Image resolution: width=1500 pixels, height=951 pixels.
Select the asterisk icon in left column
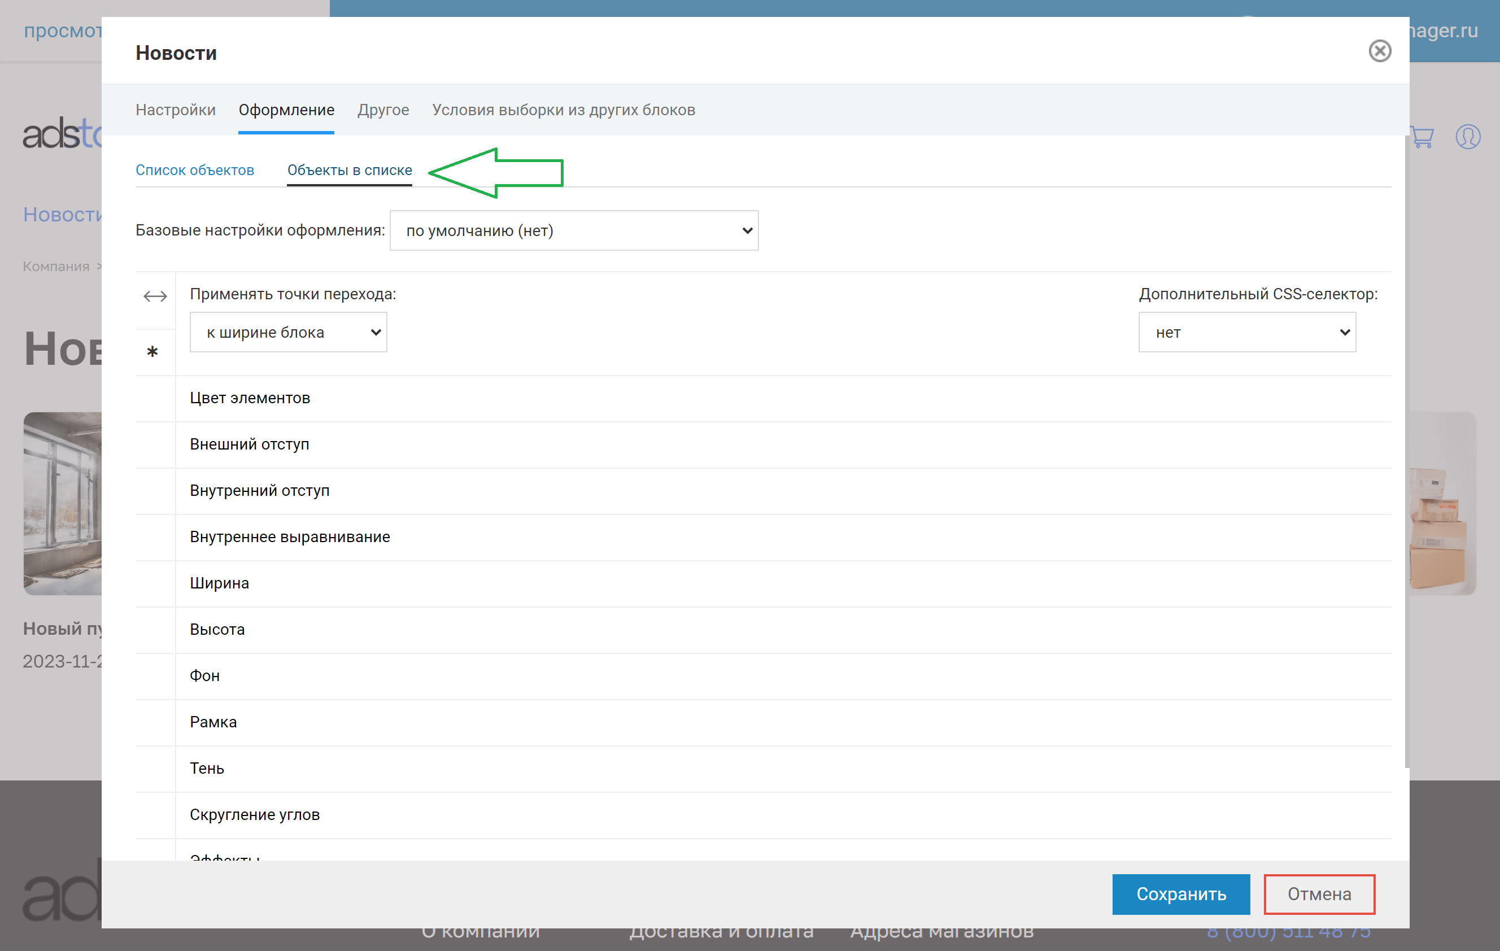click(152, 352)
